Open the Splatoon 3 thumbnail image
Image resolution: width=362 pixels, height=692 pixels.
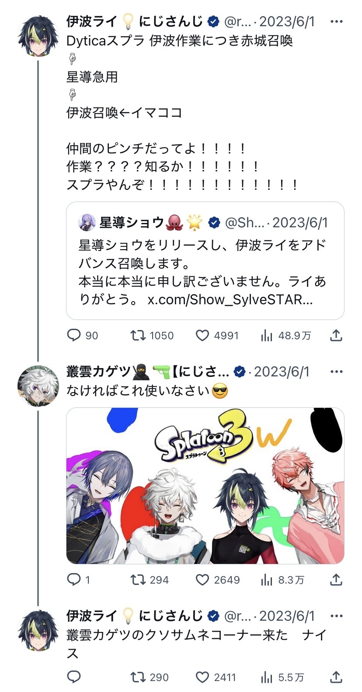coord(205,486)
